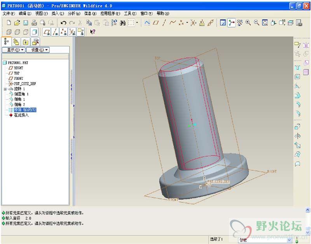The image size is (311, 244).
Task: Switch to wireframe display mode
Action: tap(9, 32)
